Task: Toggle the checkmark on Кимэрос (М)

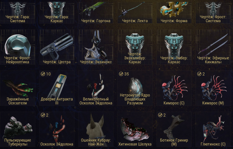Action: [199, 74]
